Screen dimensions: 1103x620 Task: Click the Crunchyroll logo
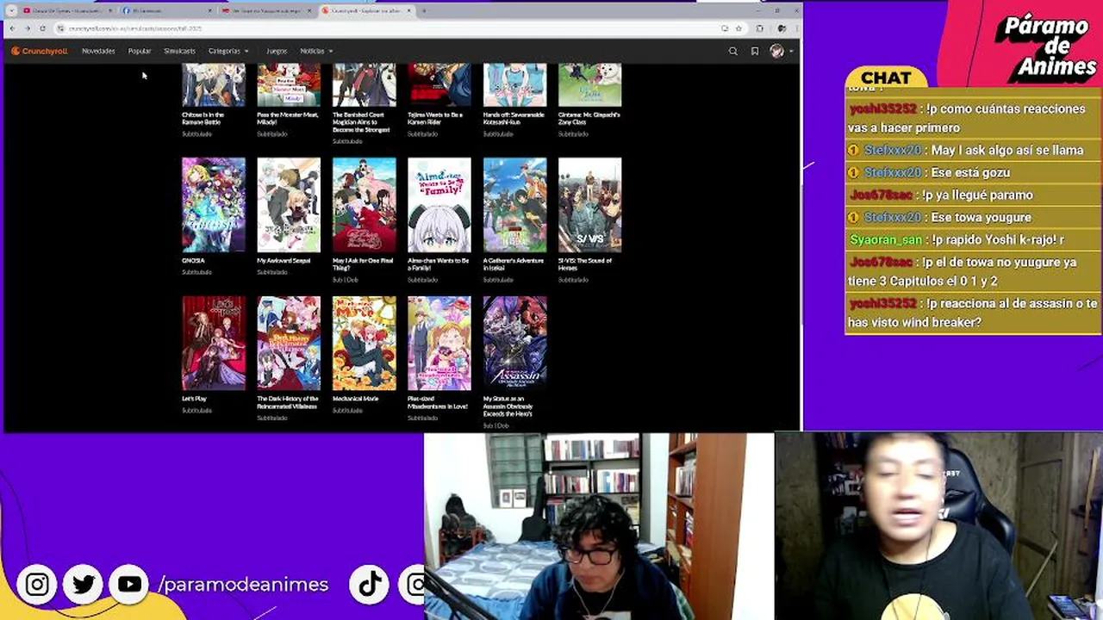[x=40, y=51]
